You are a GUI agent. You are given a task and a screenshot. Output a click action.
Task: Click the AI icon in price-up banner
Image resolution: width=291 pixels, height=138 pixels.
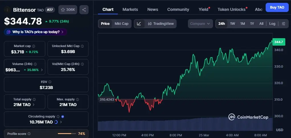[9, 32]
